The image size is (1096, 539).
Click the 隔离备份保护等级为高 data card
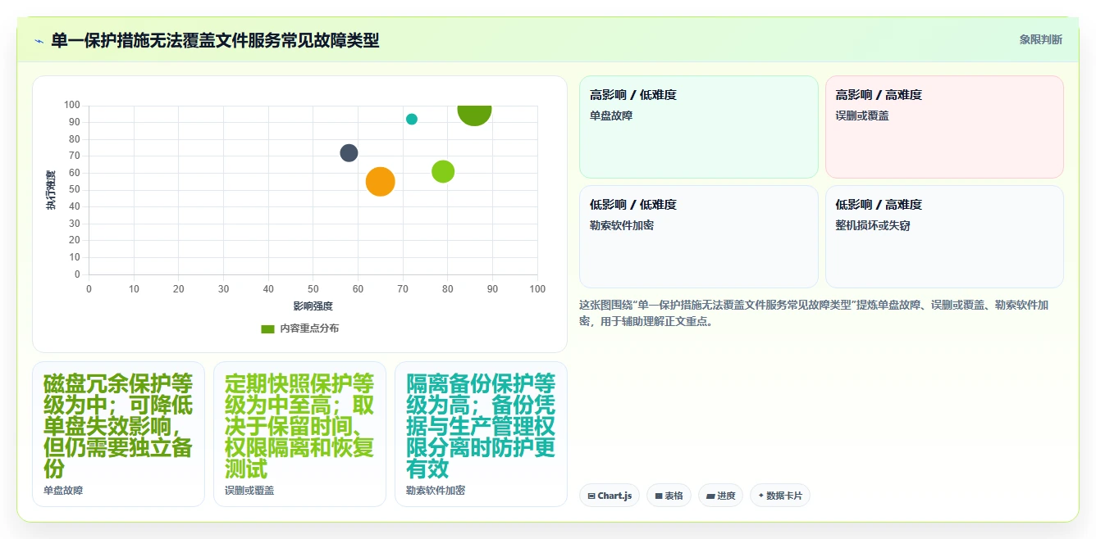tap(481, 434)
